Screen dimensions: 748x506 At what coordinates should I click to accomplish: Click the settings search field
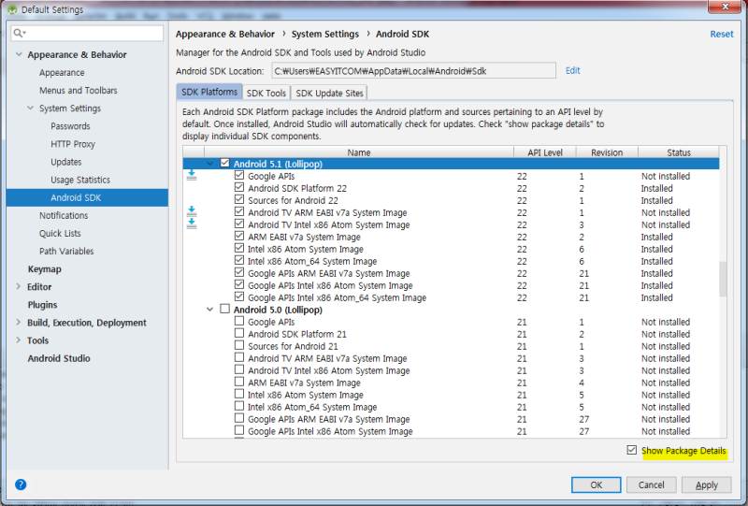[x=87, y=33]
